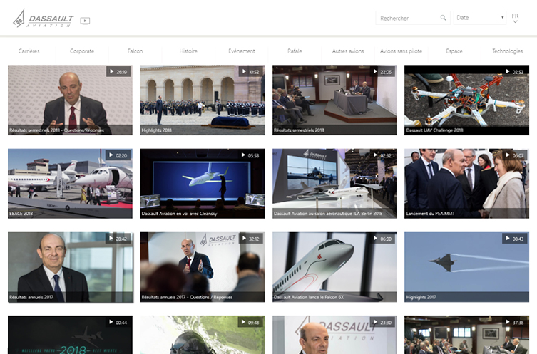Play the 02:32 ILA Berlin badge

382,155
